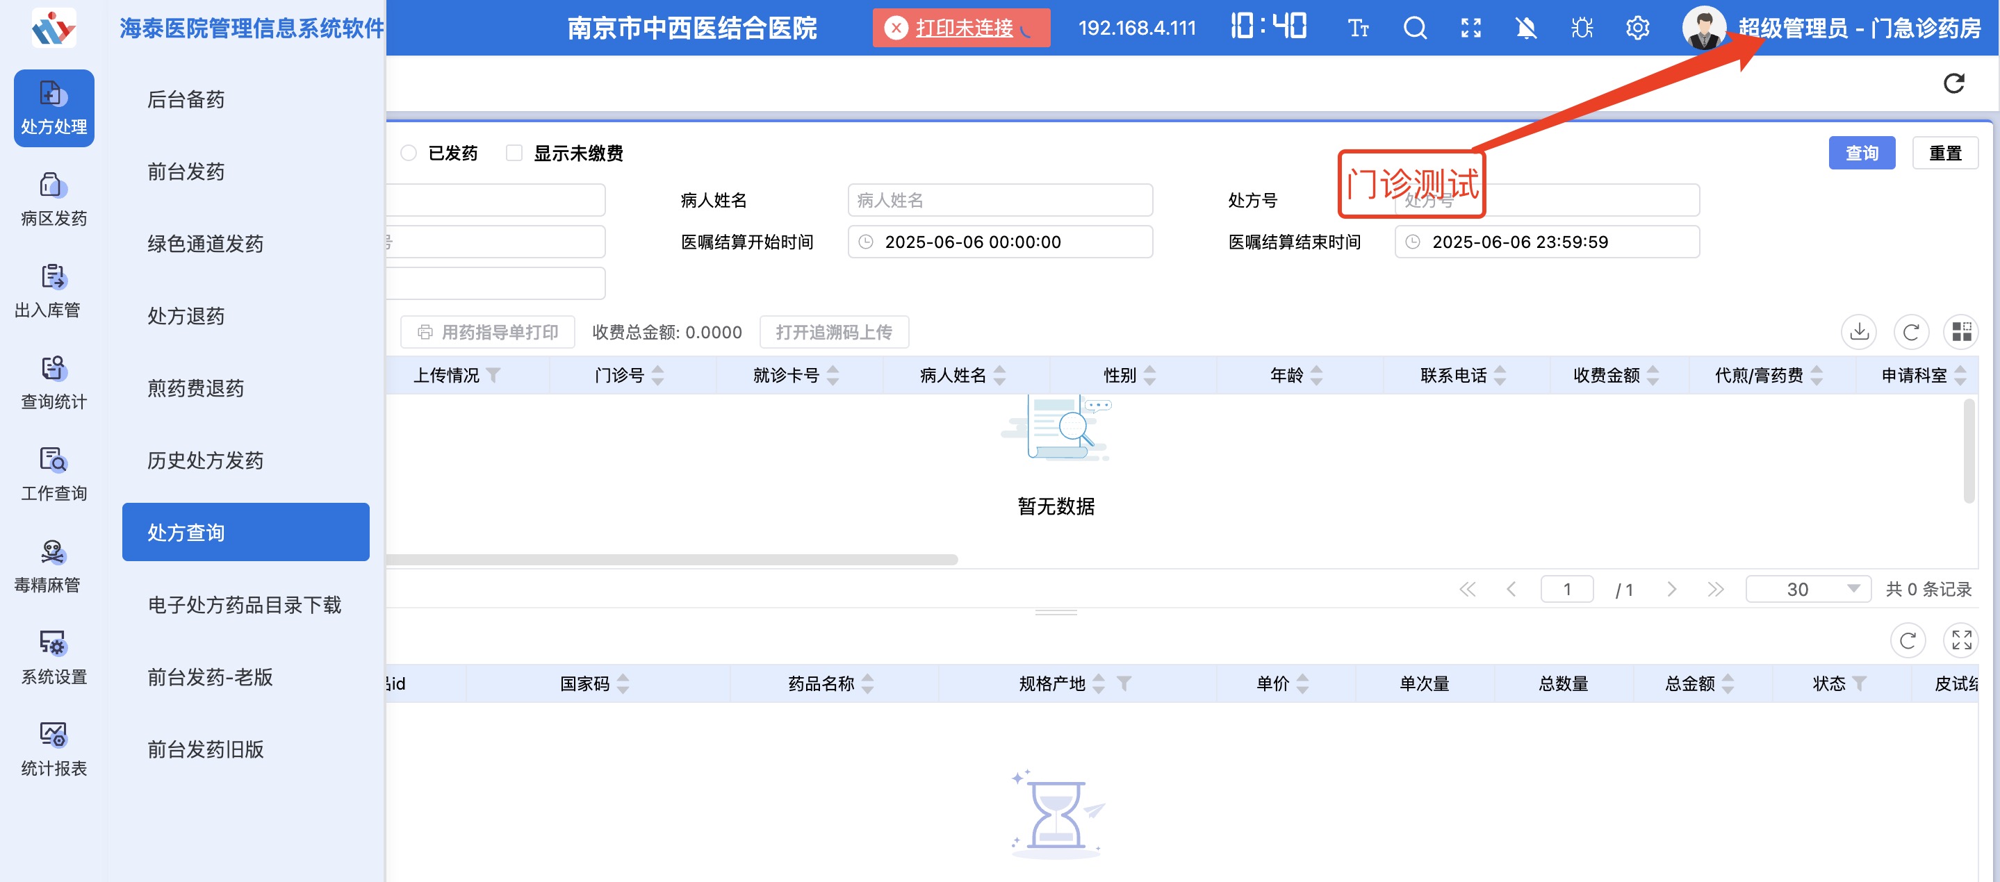Viewport: 2000px width, 882px height.
Task: Select the 已发药 radio option
Action: (x=409, y=153)
